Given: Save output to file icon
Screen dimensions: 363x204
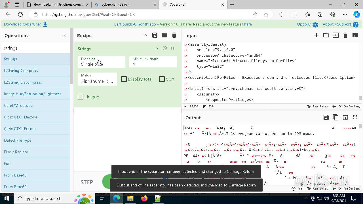Looking at the screenshot, I should coord(326,117).
